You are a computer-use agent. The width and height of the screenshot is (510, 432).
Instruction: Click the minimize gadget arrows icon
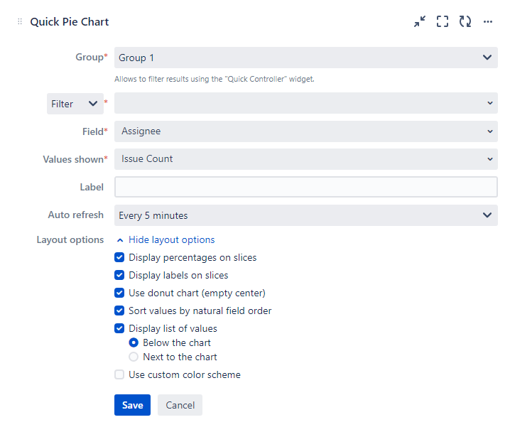[x=420, y=22]
